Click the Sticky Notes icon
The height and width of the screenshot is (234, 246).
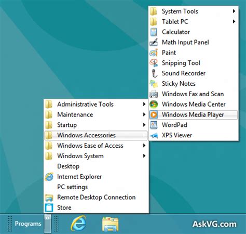[154, 84]
